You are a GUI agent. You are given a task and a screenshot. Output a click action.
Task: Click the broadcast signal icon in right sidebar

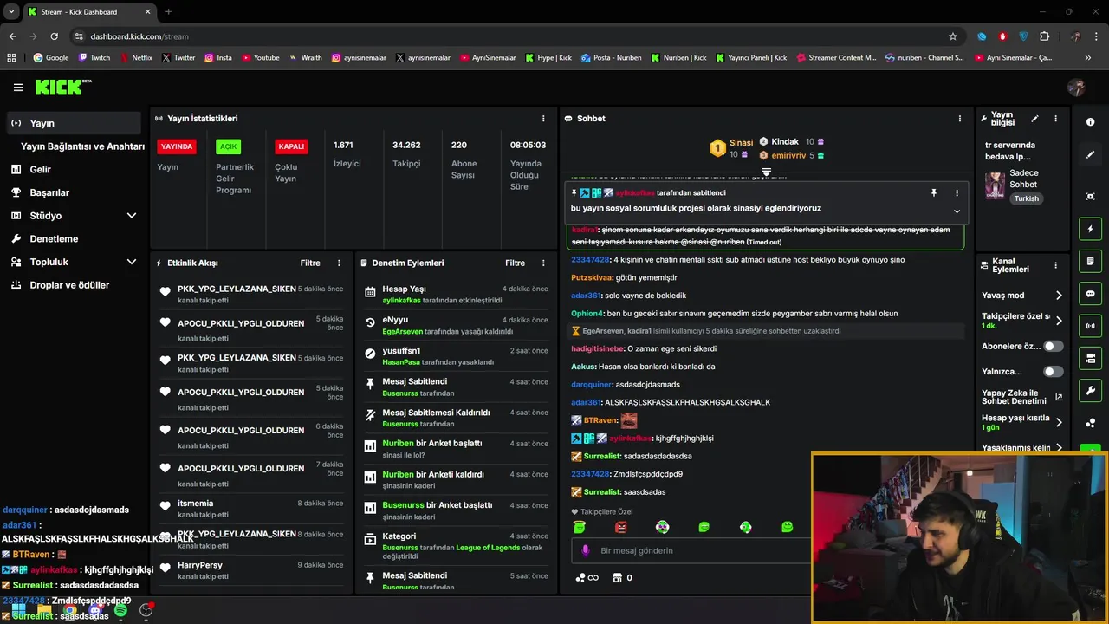tap(1090, 326)
